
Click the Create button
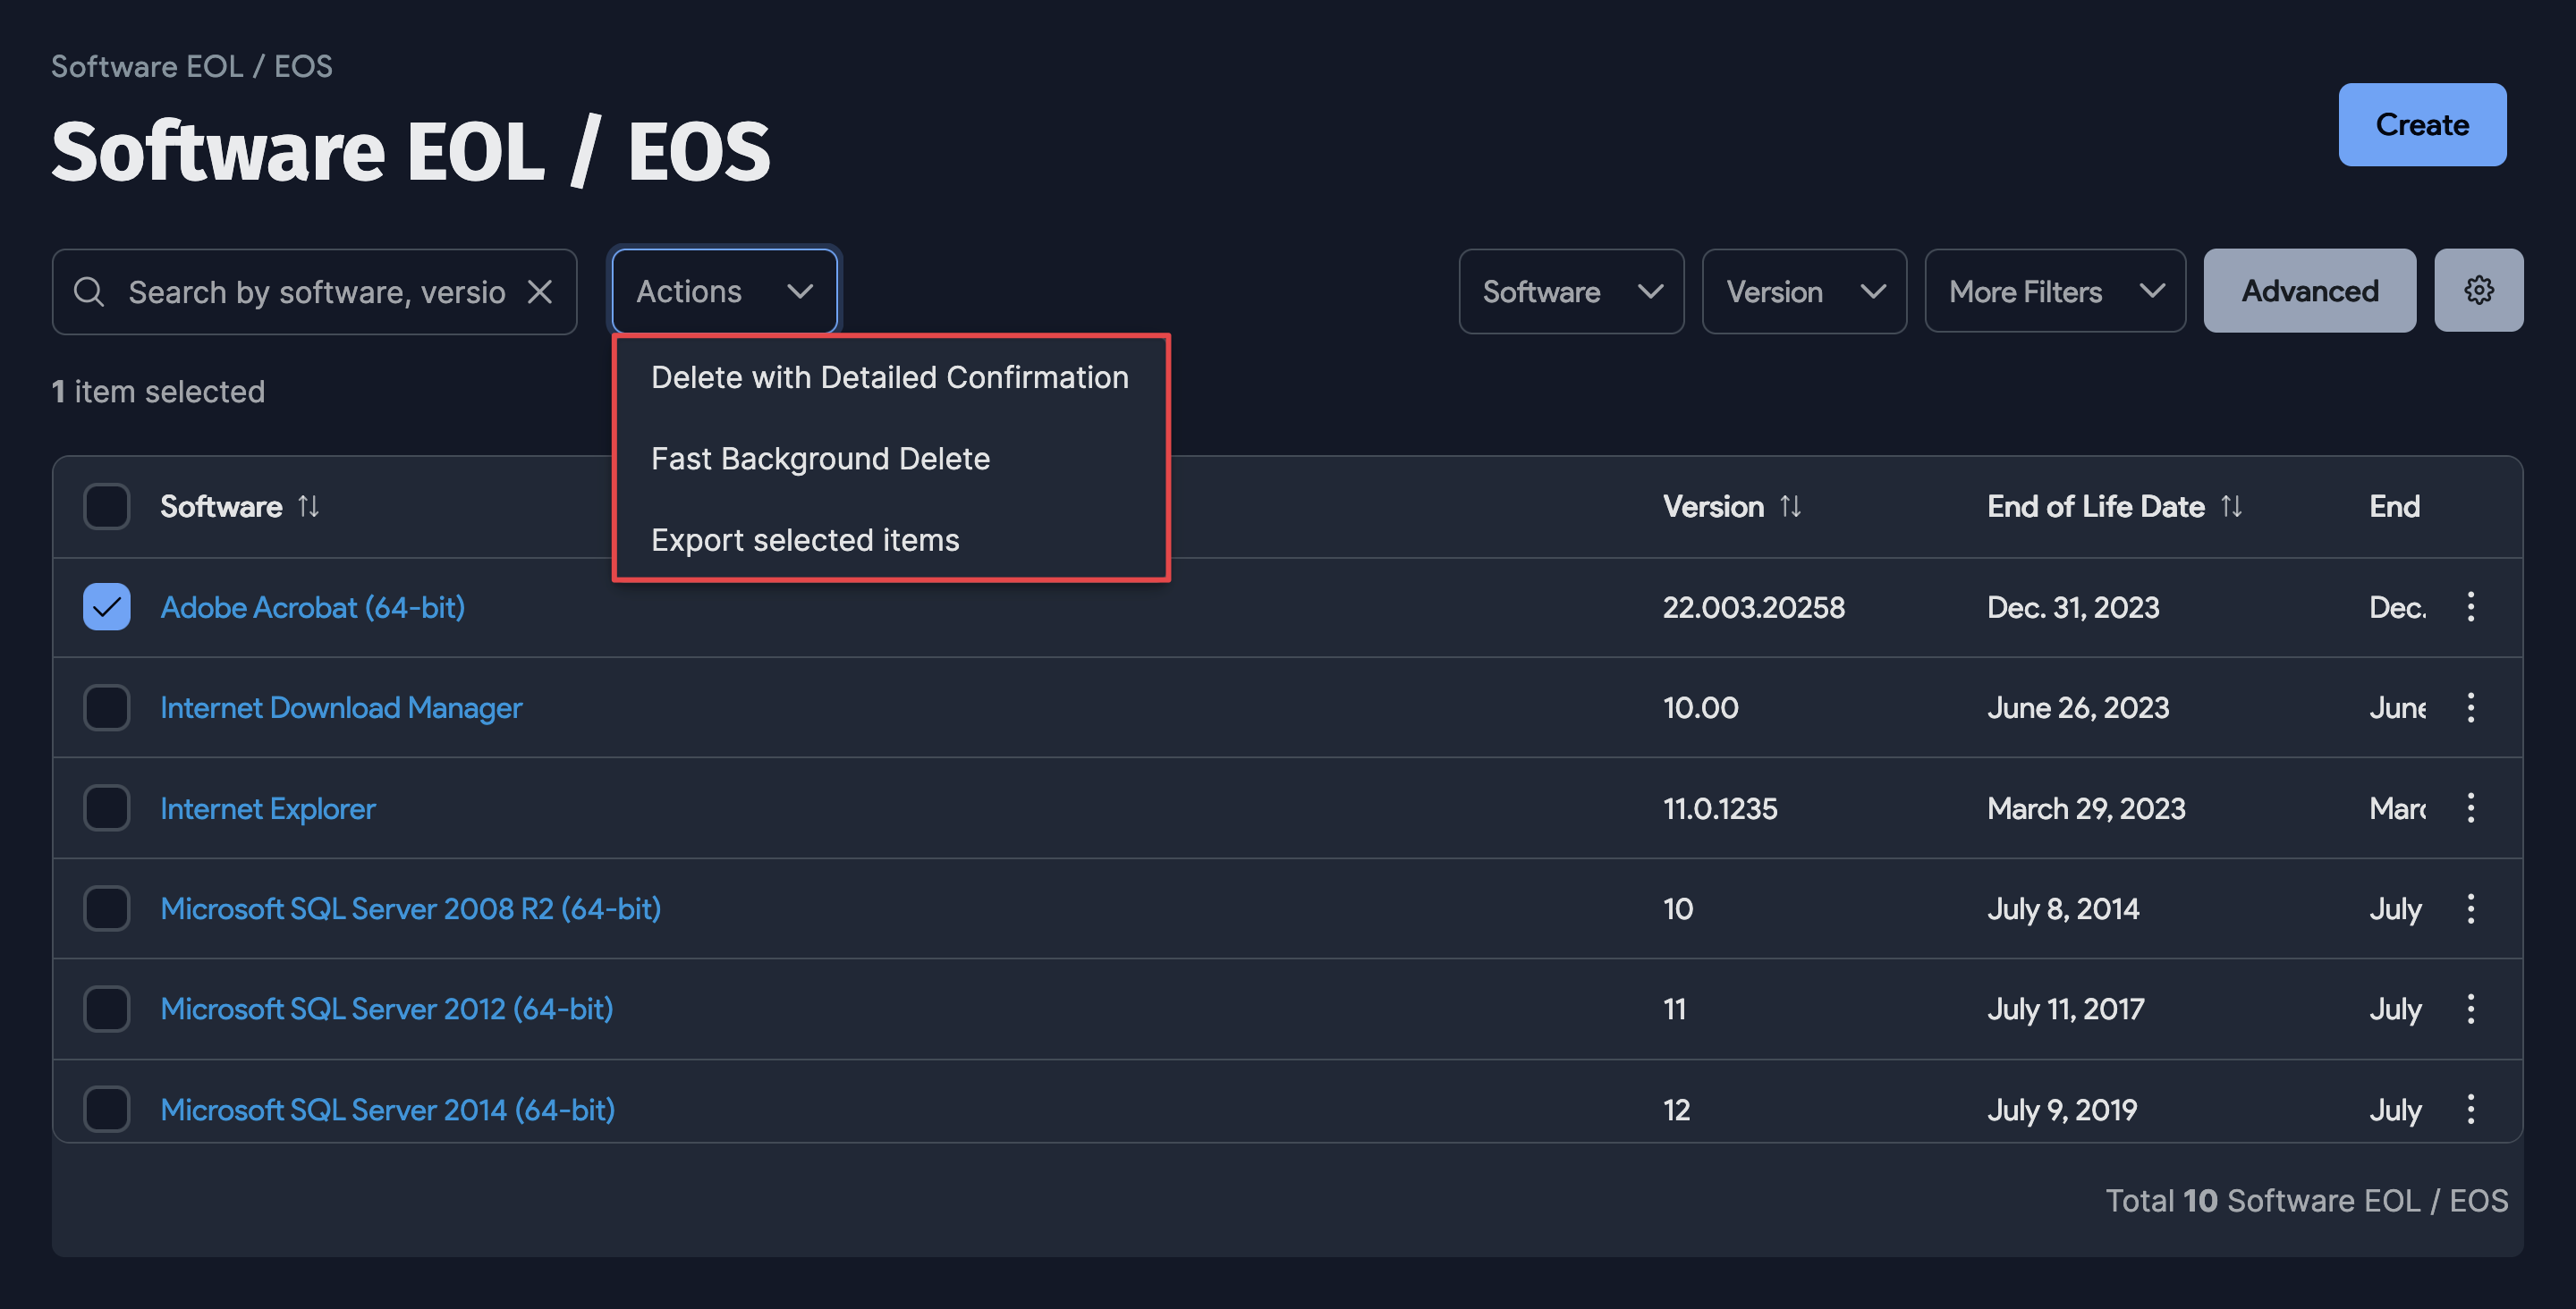(x=2422, y=124)
